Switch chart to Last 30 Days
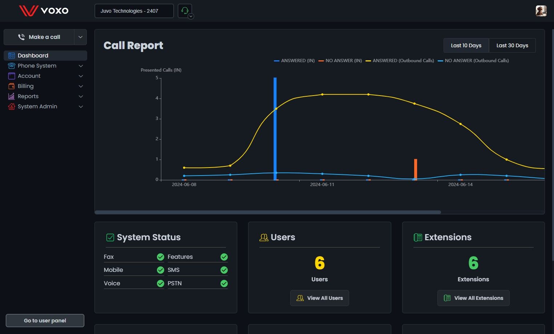 pos(512,45)
